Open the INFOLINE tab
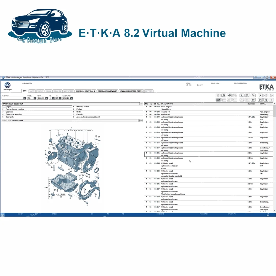Image resolution: width=276 pixels, height=276 pixels. (57, 91)
